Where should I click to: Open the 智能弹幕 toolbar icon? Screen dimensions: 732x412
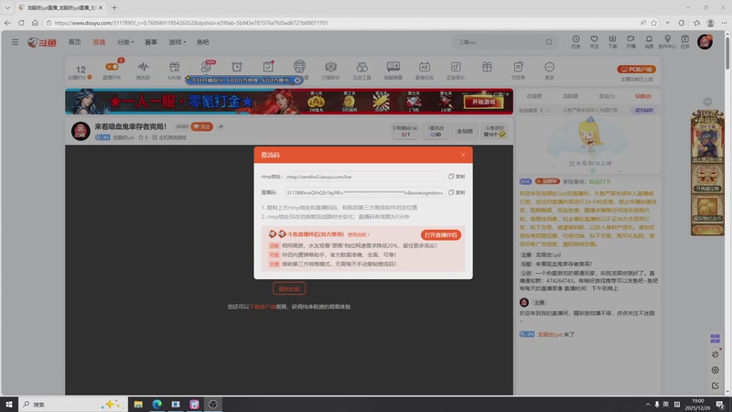click(393, 70)
